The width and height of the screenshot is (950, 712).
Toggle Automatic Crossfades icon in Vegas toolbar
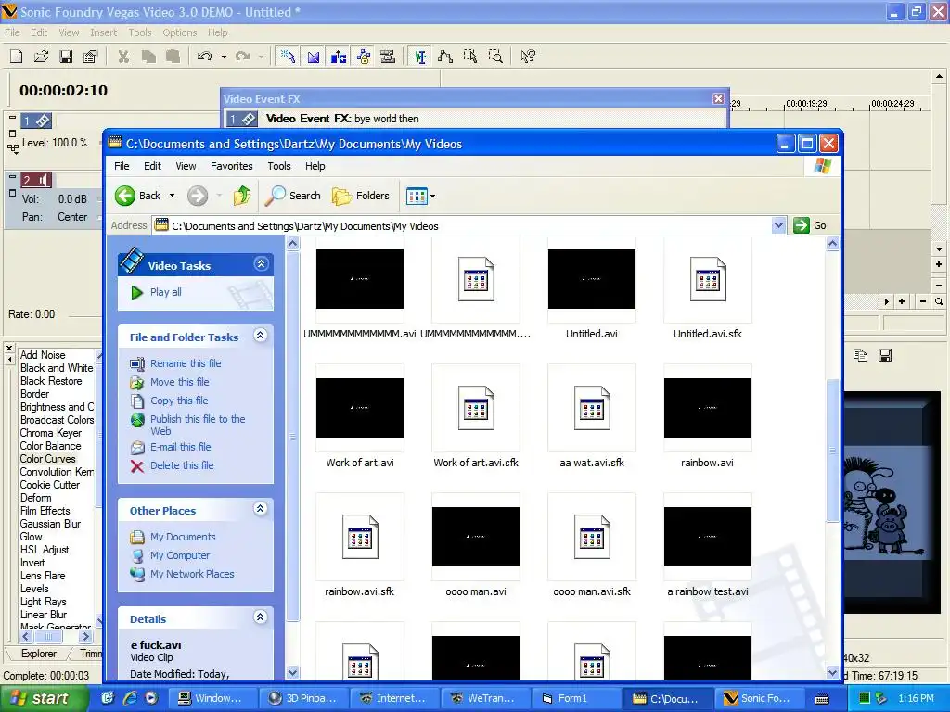[x=314, y=57]
